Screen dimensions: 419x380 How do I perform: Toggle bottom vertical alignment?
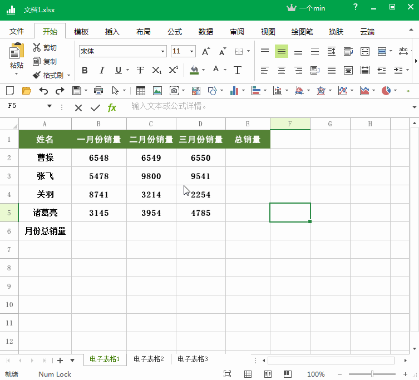[298, 53]
